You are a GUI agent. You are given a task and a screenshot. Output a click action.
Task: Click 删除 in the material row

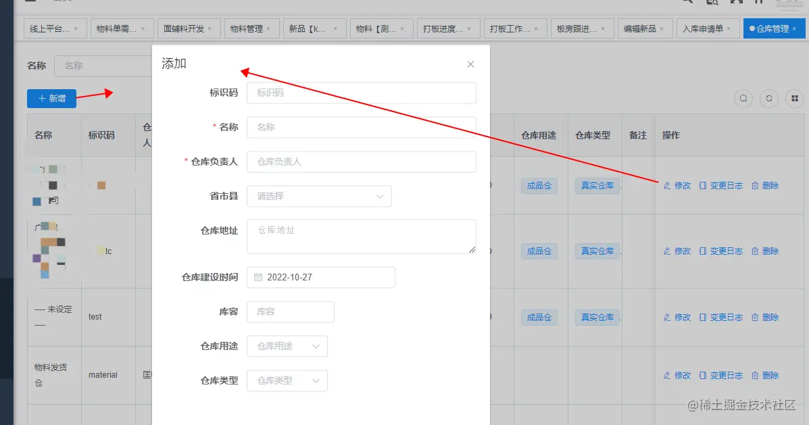click(x=765, y=376)
